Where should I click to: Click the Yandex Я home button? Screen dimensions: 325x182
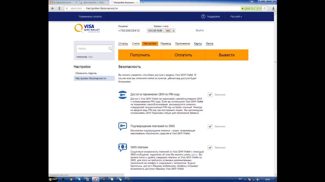pos(59,8)
